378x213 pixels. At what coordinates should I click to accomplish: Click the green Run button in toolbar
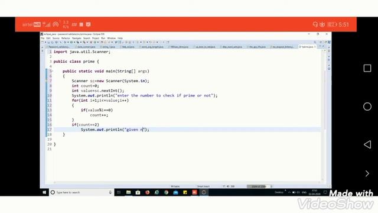71,42
